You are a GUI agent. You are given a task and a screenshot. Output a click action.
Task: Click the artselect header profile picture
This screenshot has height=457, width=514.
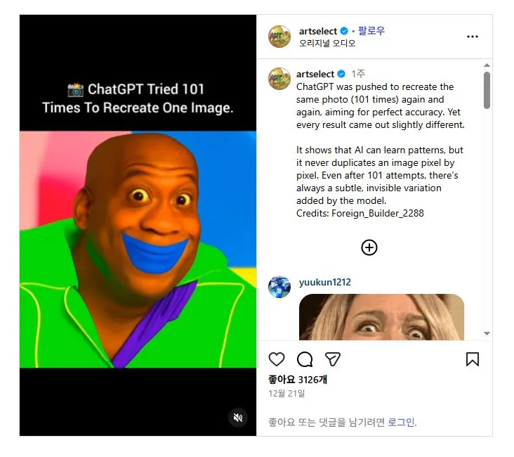click(x=279, y=37)
